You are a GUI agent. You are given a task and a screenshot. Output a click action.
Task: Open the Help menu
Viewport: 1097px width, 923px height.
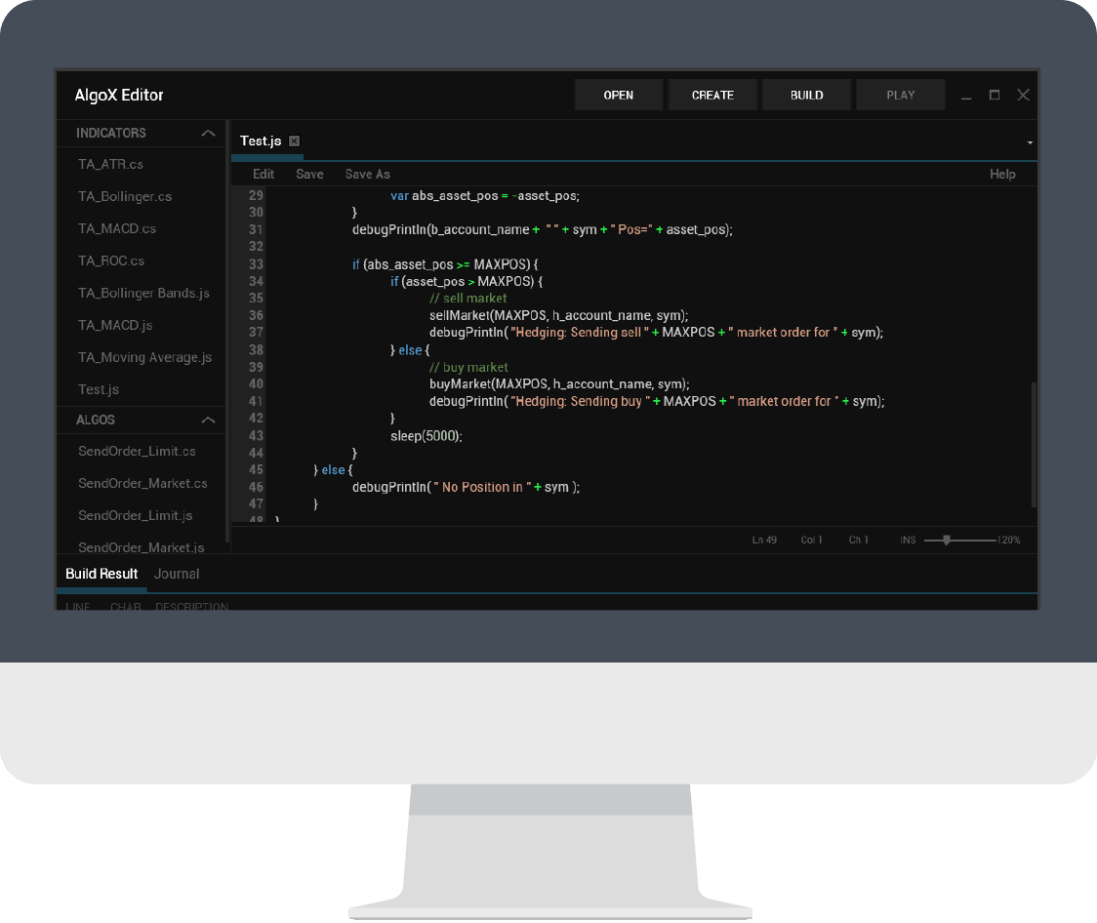(x=1002, y=174)
